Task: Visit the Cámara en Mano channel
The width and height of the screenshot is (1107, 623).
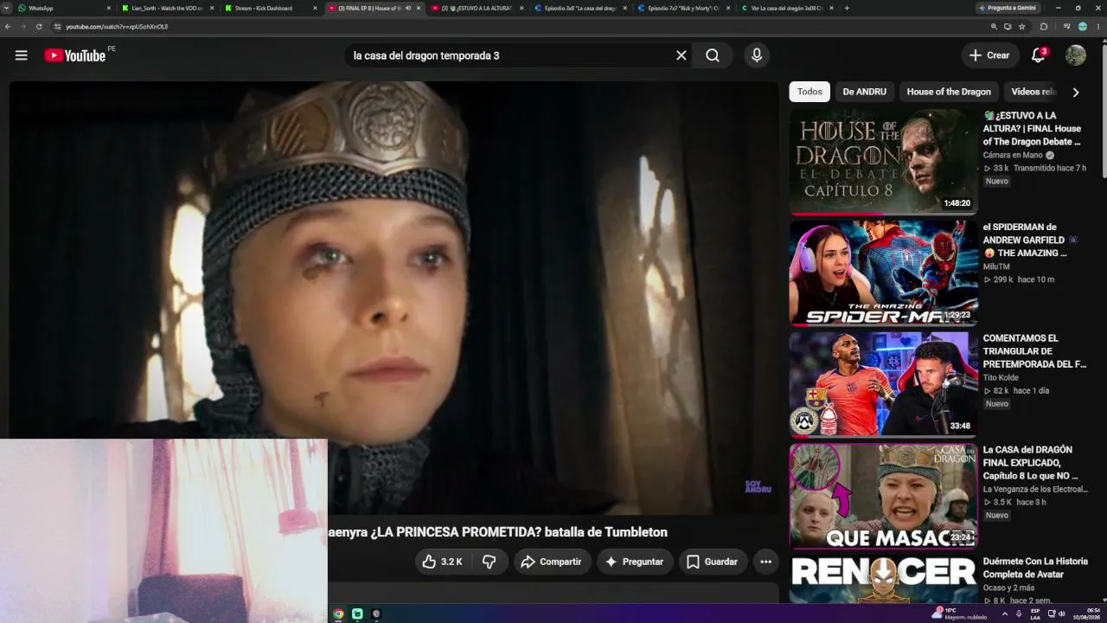Action: tap(1013, 155)
